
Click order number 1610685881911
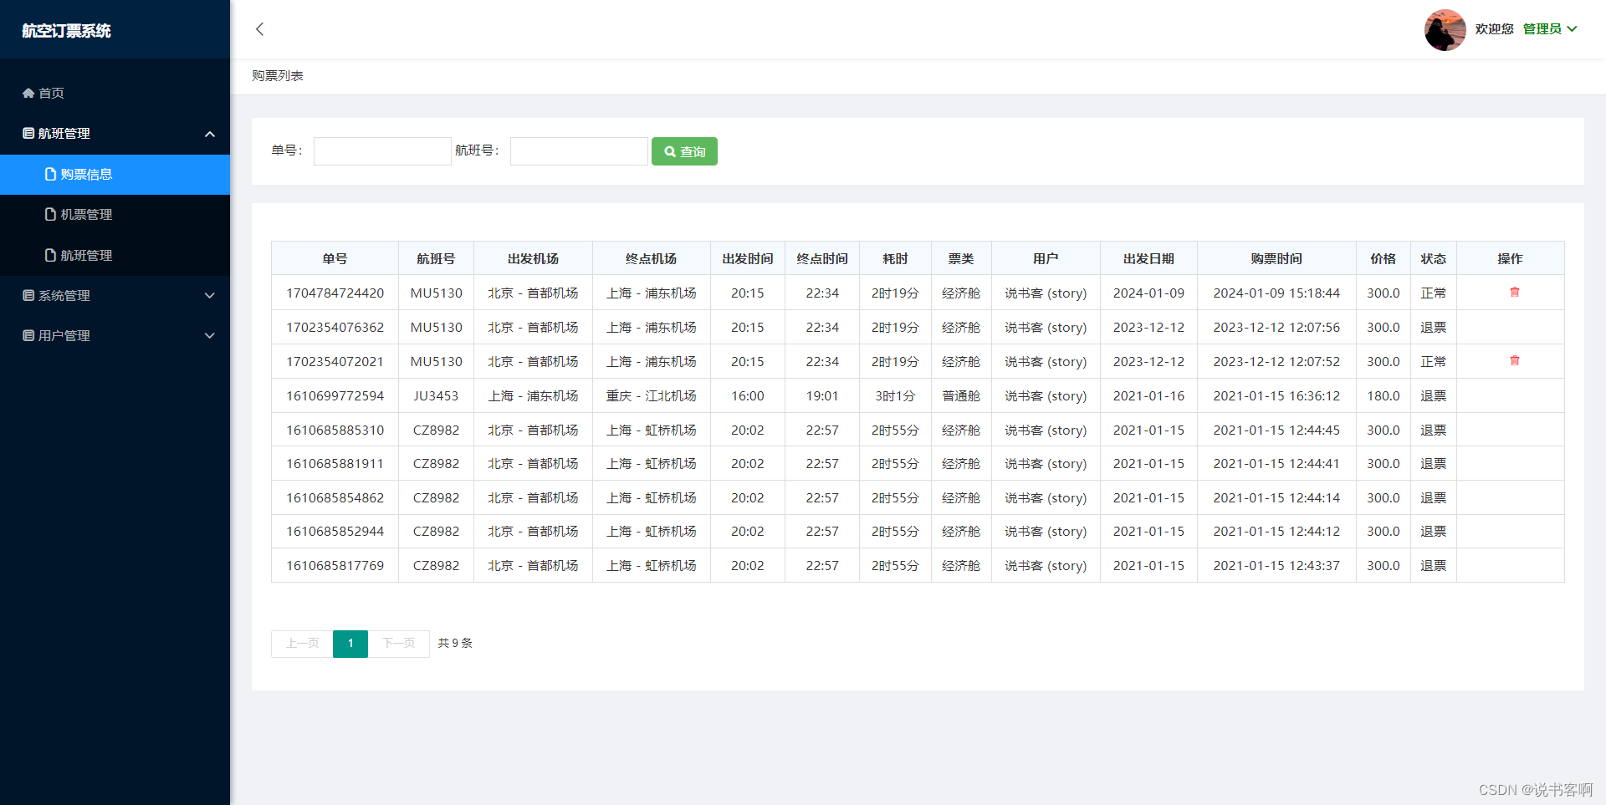(x=335, y=464)
